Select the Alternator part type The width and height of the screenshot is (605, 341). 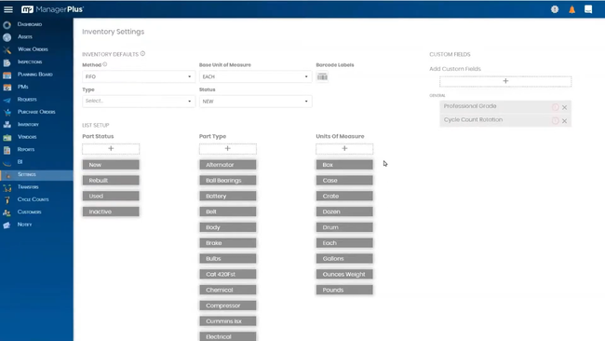pyautogui.click(x=228, y=165)
